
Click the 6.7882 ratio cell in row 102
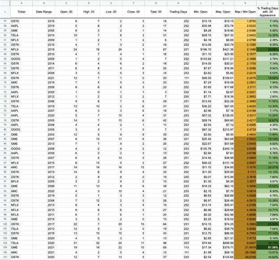(x=245, y=234)
